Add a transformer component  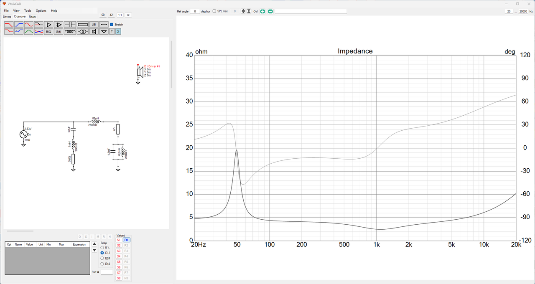[82, 31]
